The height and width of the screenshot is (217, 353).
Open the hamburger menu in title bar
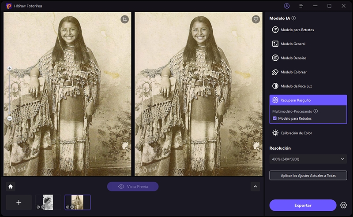(301, 6)
